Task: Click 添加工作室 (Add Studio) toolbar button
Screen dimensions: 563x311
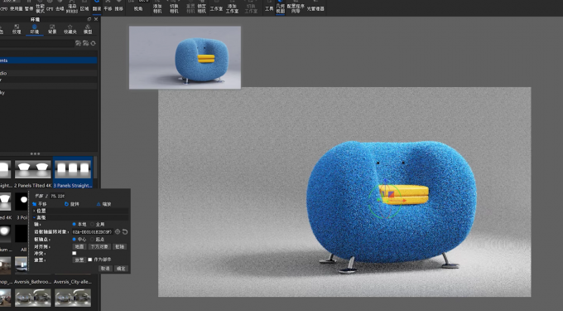Action: click(232, 7)
